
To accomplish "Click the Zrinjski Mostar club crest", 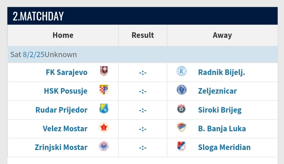I will point(104,146).
